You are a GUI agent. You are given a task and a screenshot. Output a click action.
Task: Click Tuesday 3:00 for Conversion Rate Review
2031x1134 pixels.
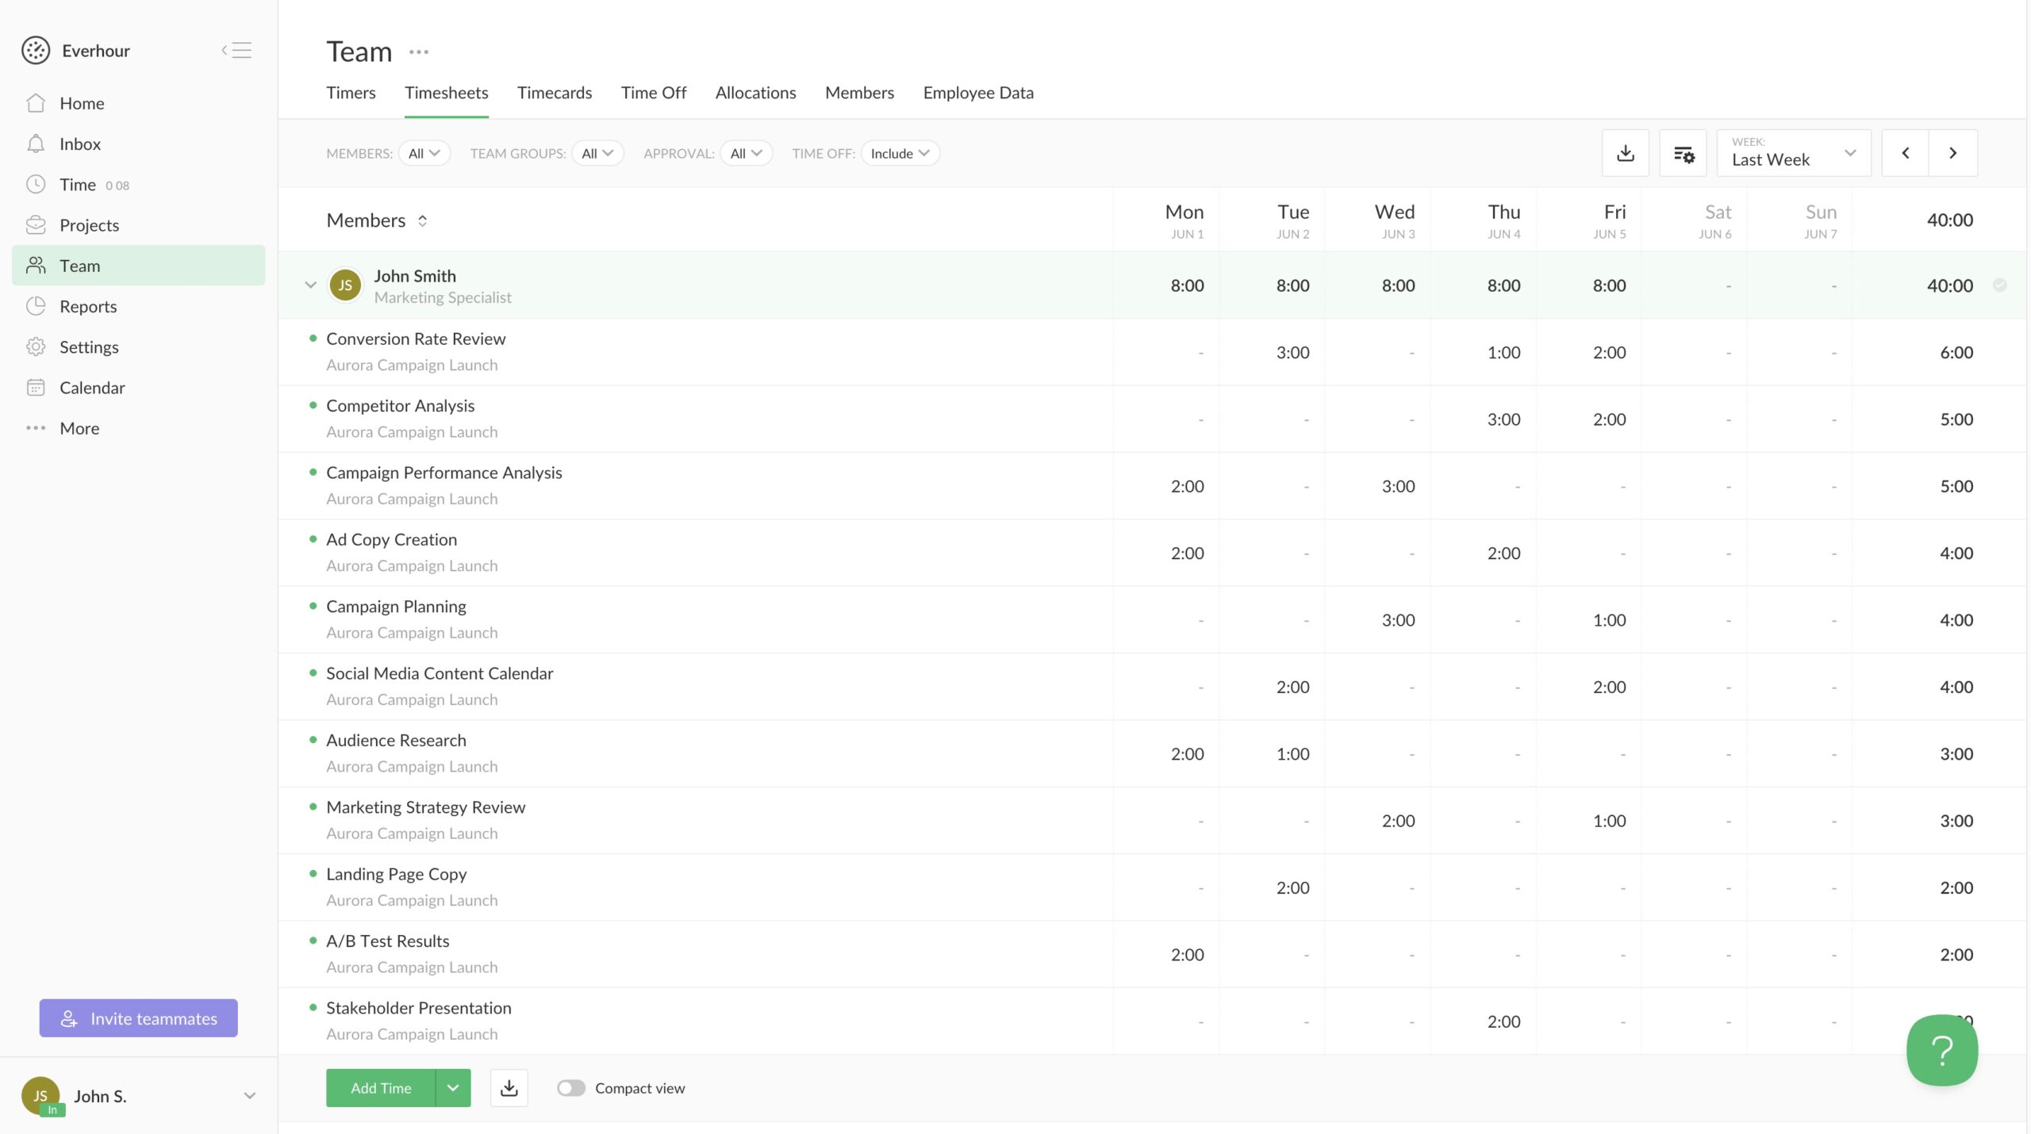[1292, 352]
